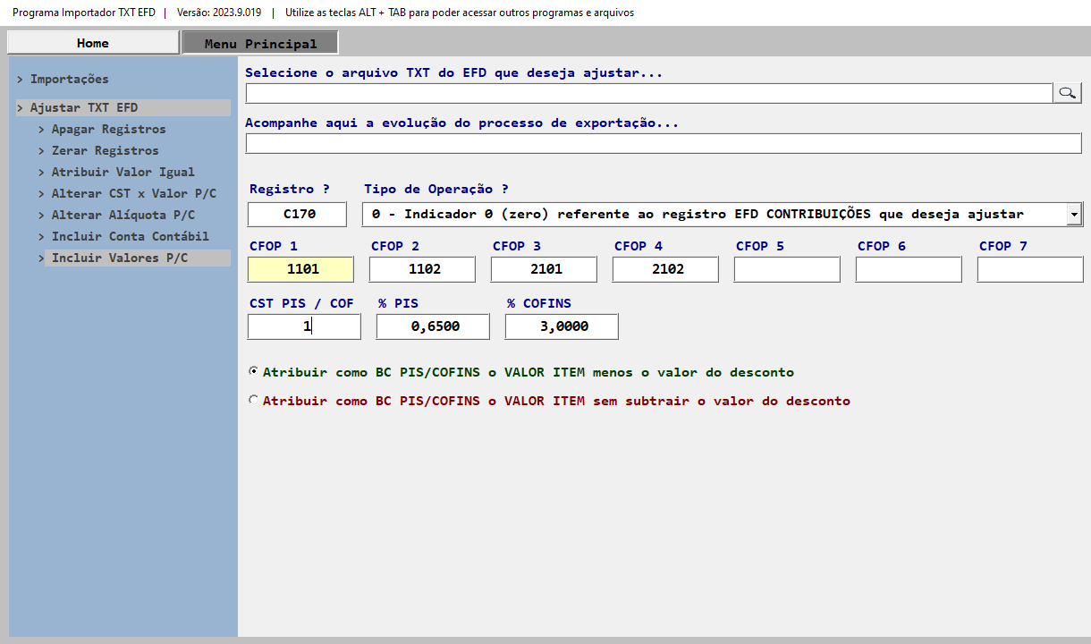Click the empty CFOP 5 field
Viewport: 1091px width, 644px height.
point(787,269)
